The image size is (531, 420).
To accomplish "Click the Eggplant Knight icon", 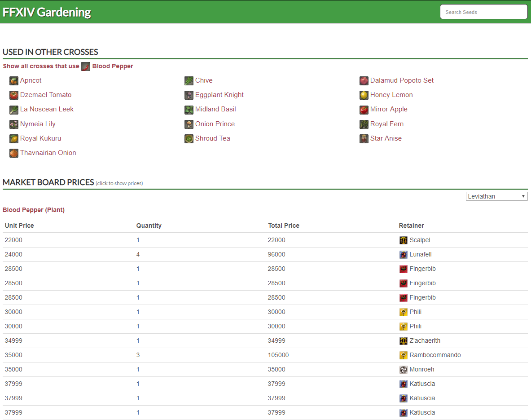I will 189,95.
